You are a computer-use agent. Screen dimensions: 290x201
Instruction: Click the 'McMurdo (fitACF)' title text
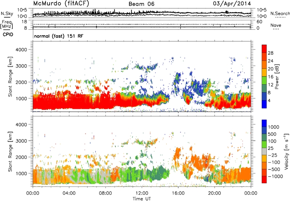[61, 4]
